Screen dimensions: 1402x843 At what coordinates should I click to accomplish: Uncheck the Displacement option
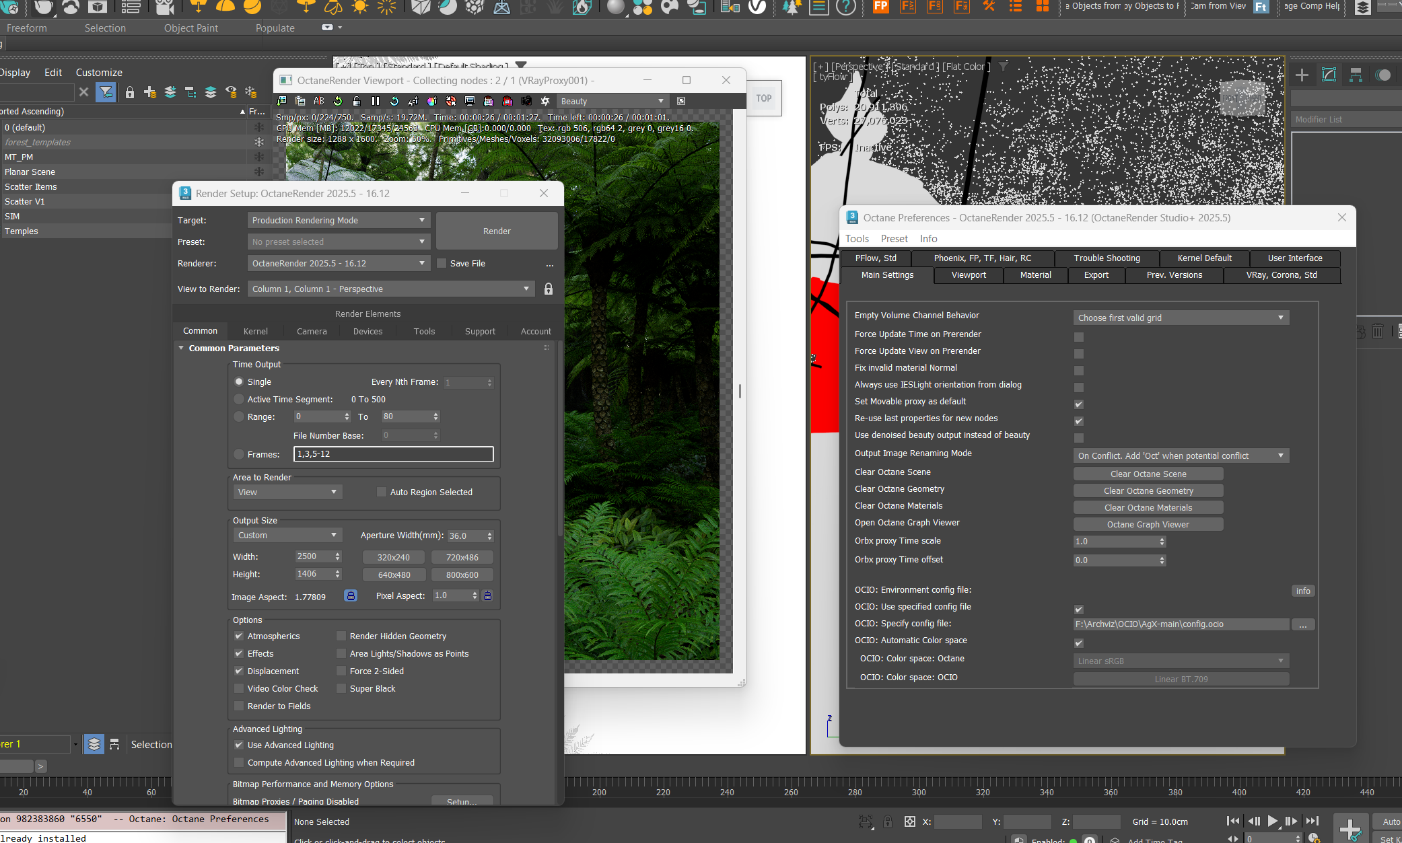coord(239,671)
